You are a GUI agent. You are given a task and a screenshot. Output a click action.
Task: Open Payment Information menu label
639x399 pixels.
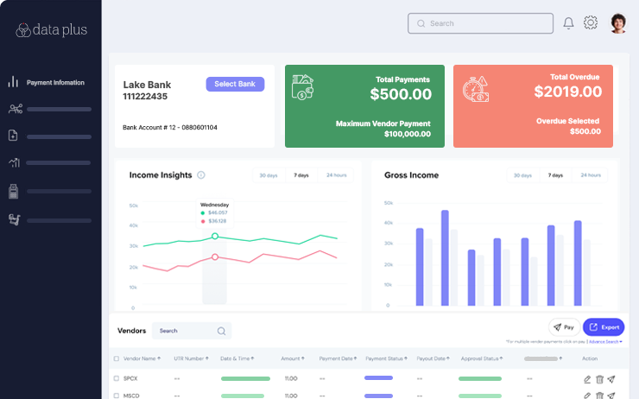pyautogui.click(x=55, y=82)
